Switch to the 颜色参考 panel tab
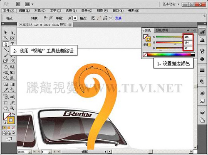Screen dimensions: 208x155 coord(161,30)
